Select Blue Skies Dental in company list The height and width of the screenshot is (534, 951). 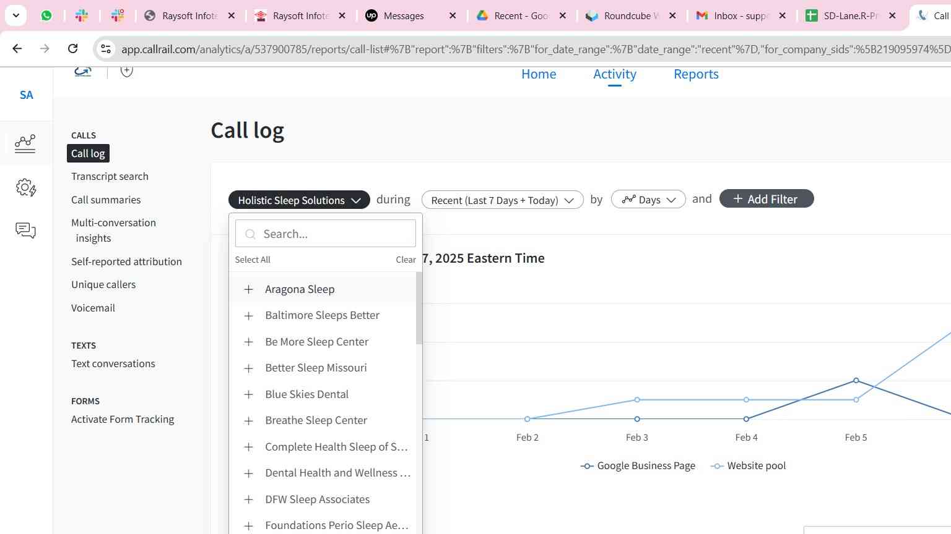click(306, 394)
